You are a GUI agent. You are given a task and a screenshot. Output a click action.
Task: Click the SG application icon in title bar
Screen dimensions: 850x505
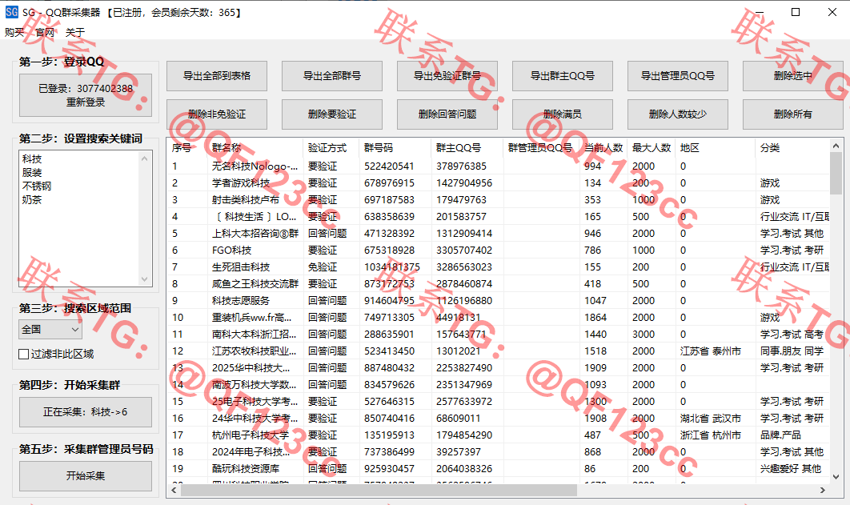tap(11, 12)
